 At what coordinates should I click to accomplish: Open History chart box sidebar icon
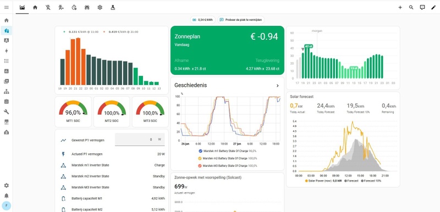pyautogui.click(x=7, y=71)
